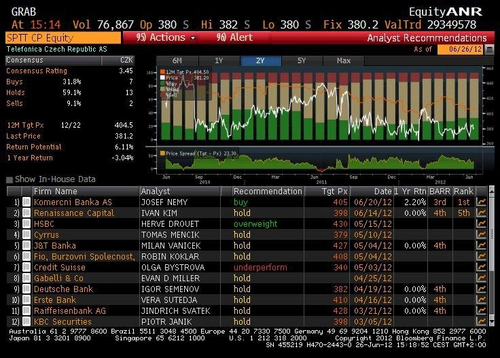Select the 6M chart range tab
This screenshot has width=500, height=358.
point(177,60)
